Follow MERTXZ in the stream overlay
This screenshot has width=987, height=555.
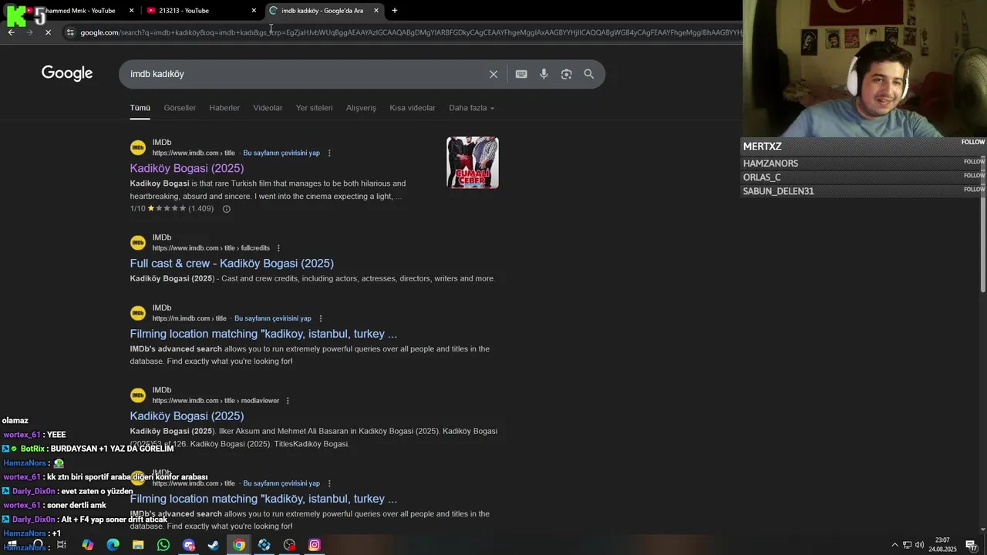[x=973, y=142]
